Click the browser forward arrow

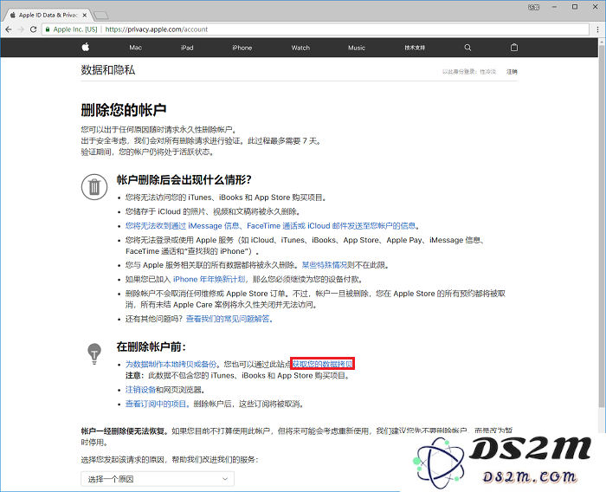tap(21, 29)
